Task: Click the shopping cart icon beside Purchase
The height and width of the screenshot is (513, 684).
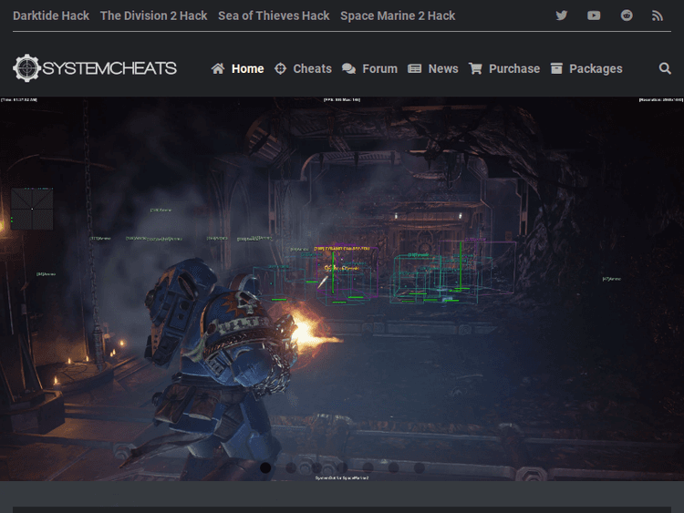Action: coord(475,68)
